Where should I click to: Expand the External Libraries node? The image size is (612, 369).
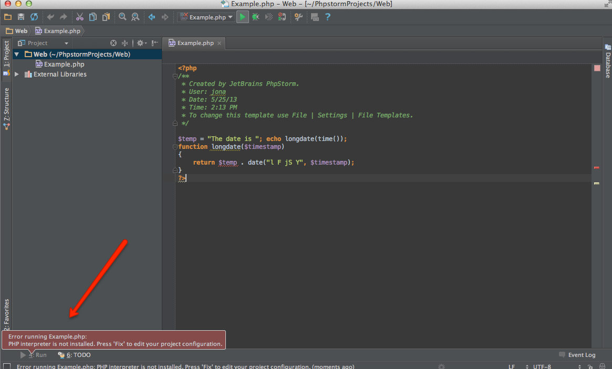(17, 74)
